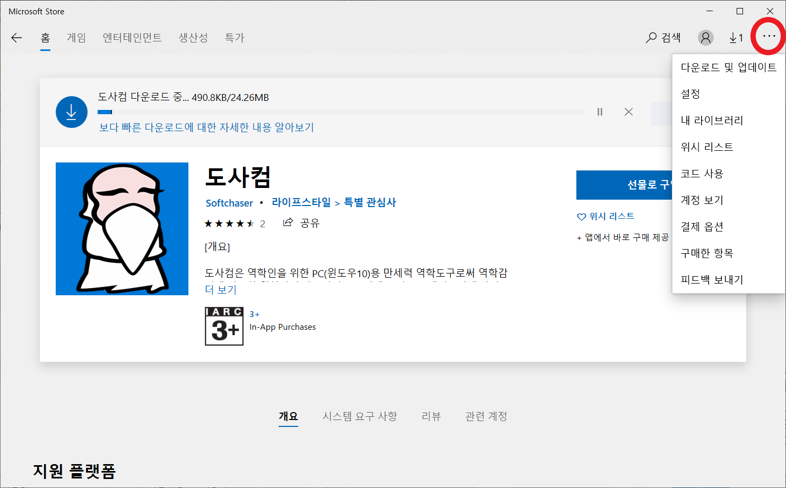
Task: Switch to the 리뷰 tab
Action: pyautogui.click(x=431, y=416)
